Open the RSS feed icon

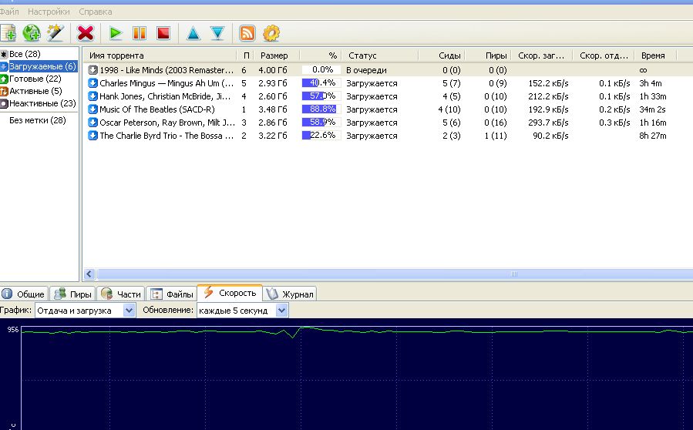coord(247,33)
